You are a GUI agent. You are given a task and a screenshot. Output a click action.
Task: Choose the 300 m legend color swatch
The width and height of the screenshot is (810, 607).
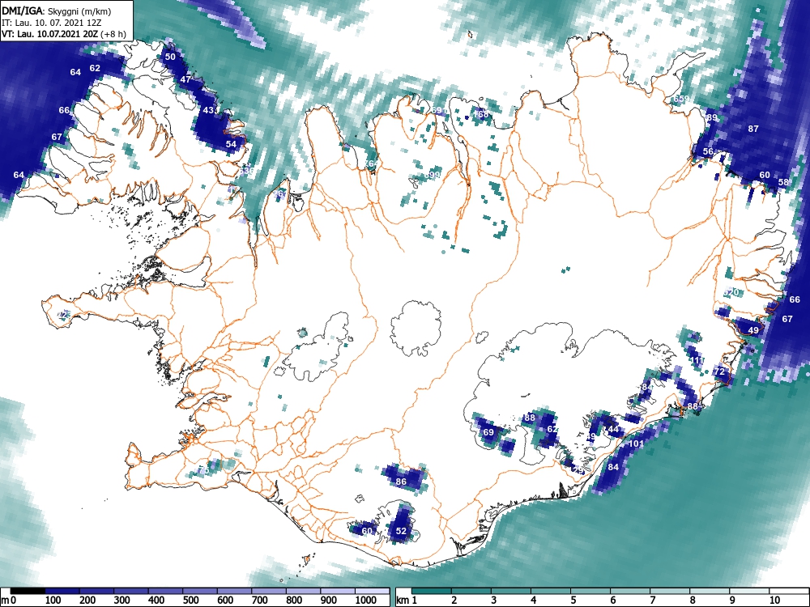[x=131, y=591]
